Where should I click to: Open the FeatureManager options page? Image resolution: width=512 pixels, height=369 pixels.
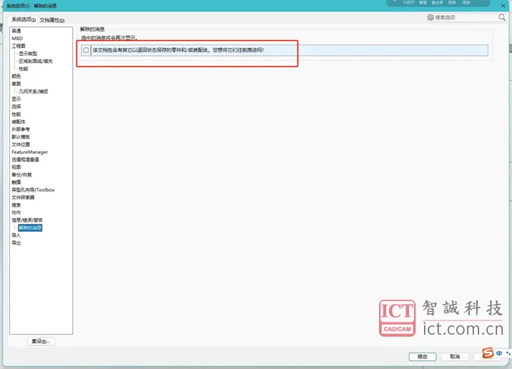[x=30, y=152]
